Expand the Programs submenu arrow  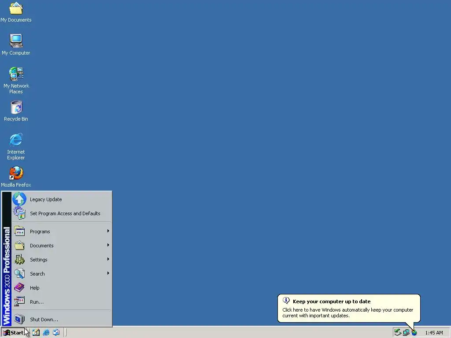108,231
